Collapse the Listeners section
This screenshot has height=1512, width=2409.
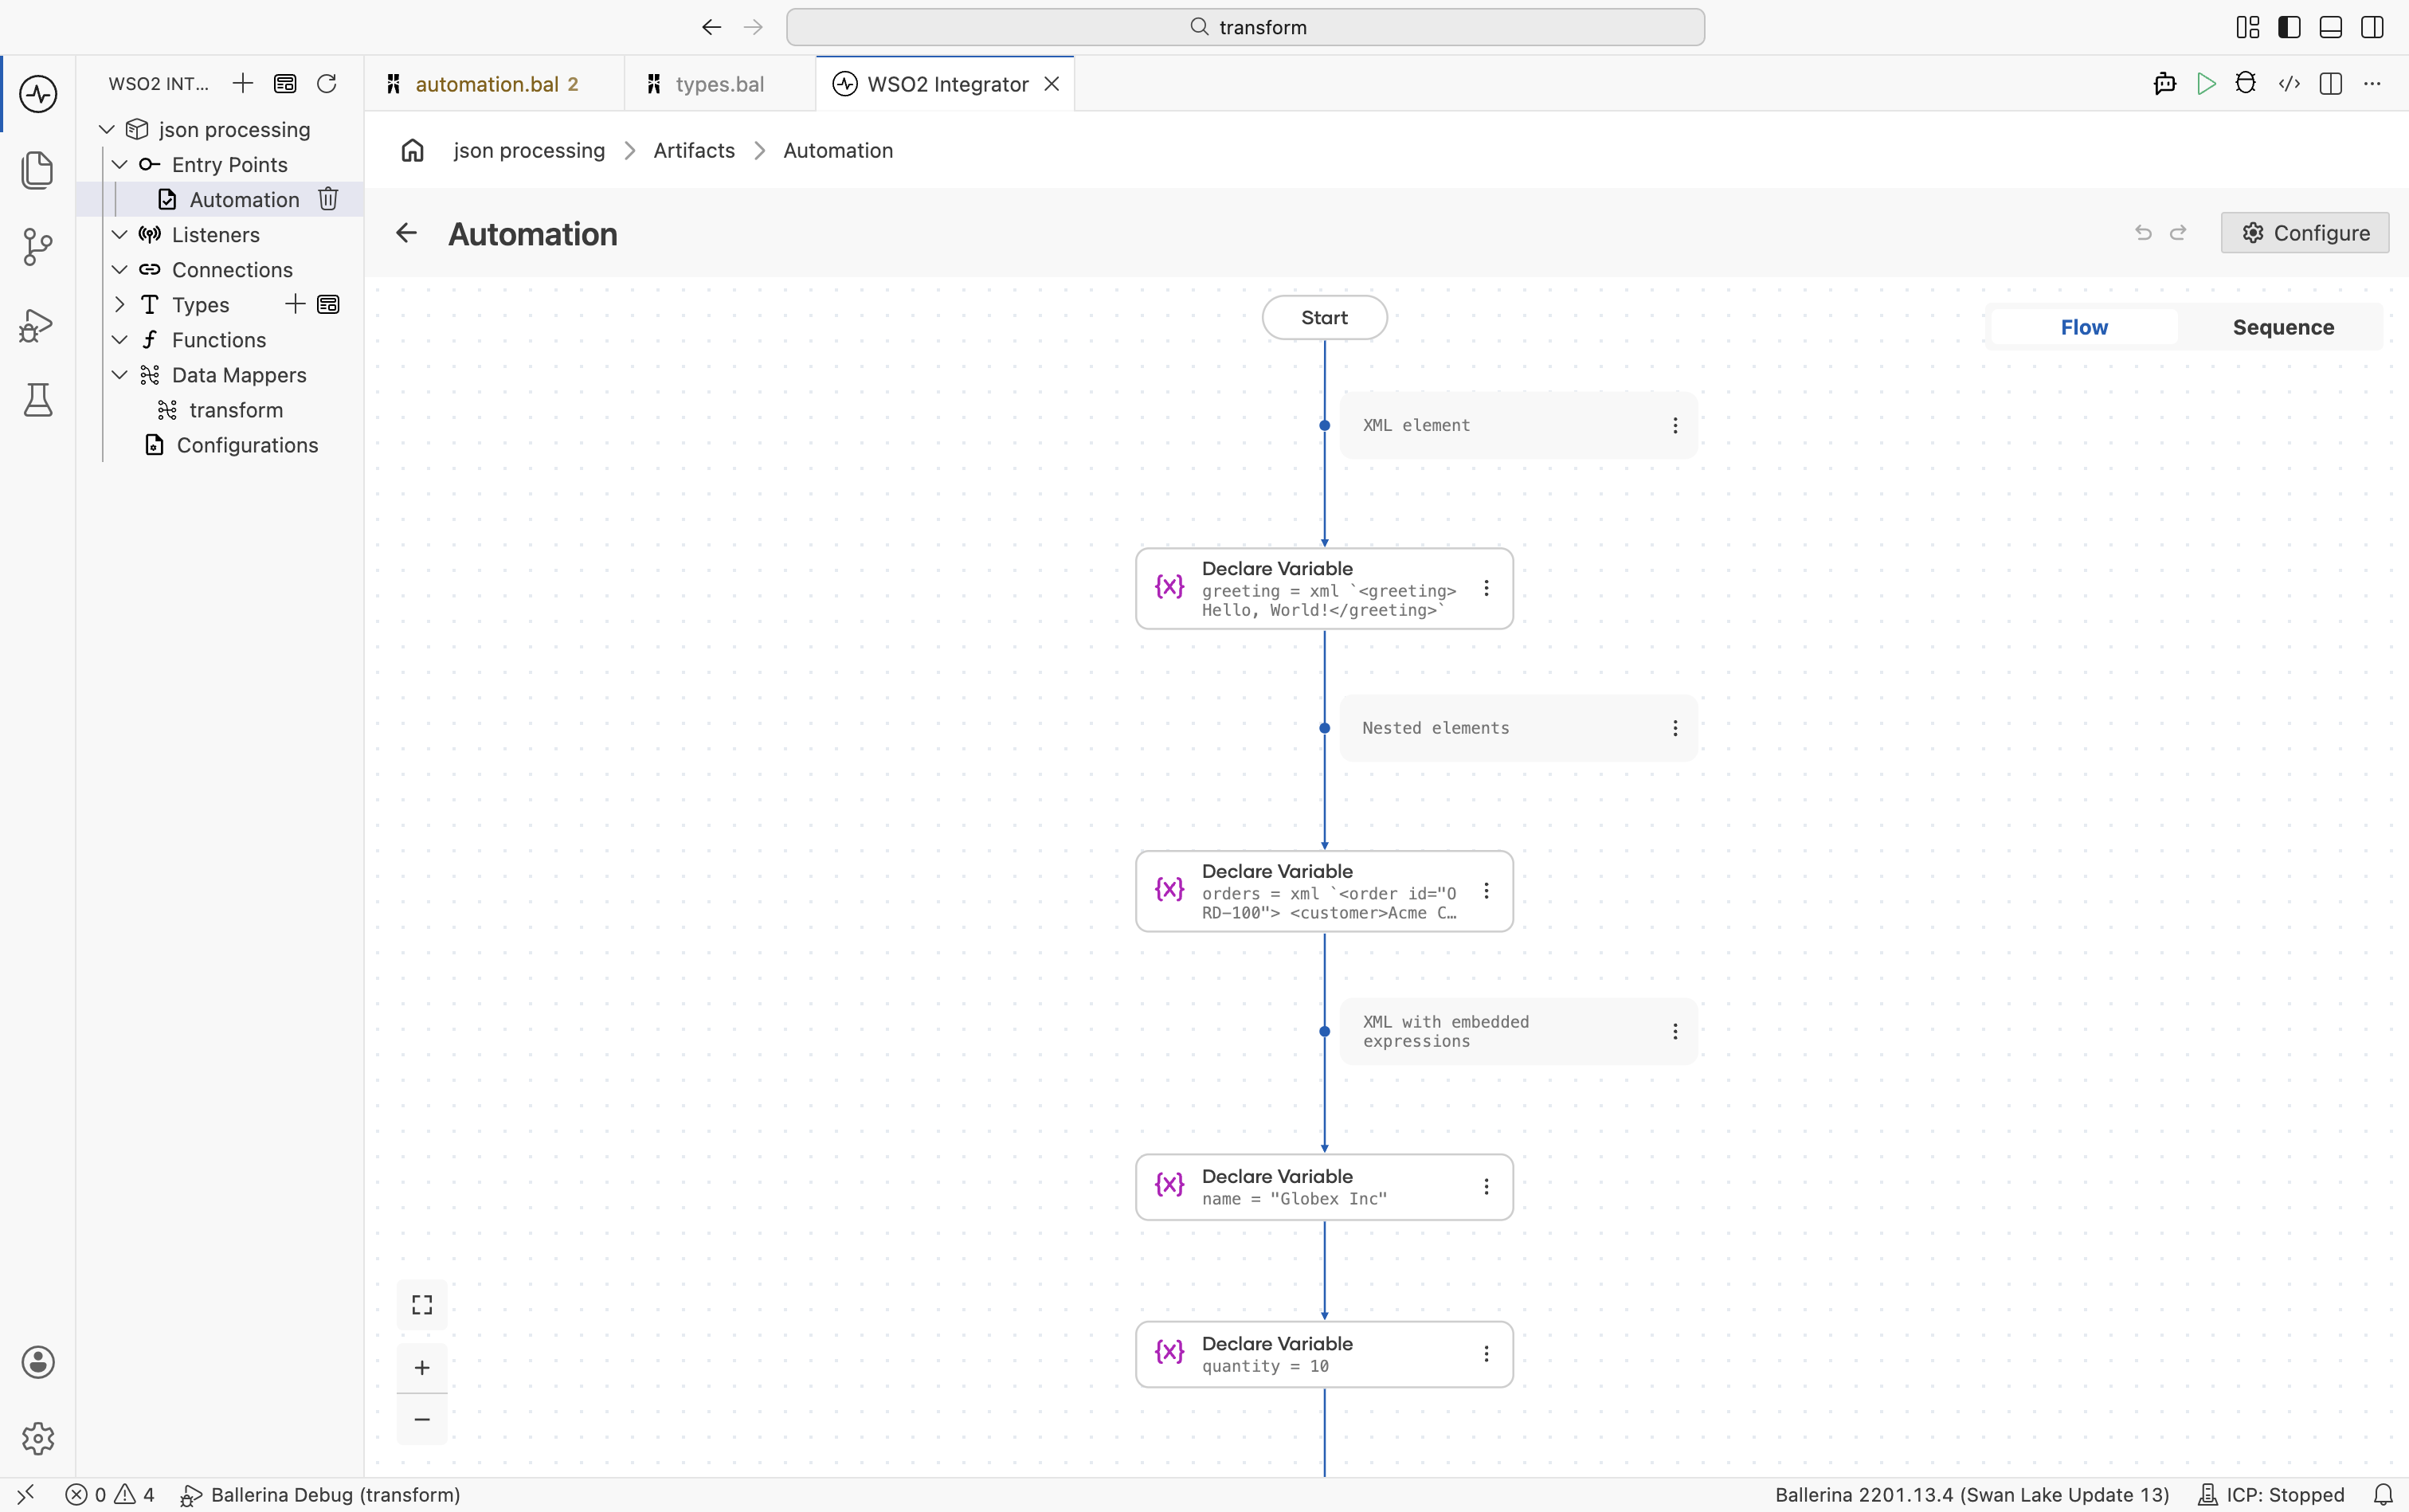119,234
